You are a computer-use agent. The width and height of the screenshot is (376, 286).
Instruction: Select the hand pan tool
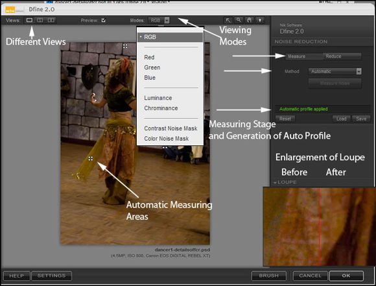click(x=250, y=20)
